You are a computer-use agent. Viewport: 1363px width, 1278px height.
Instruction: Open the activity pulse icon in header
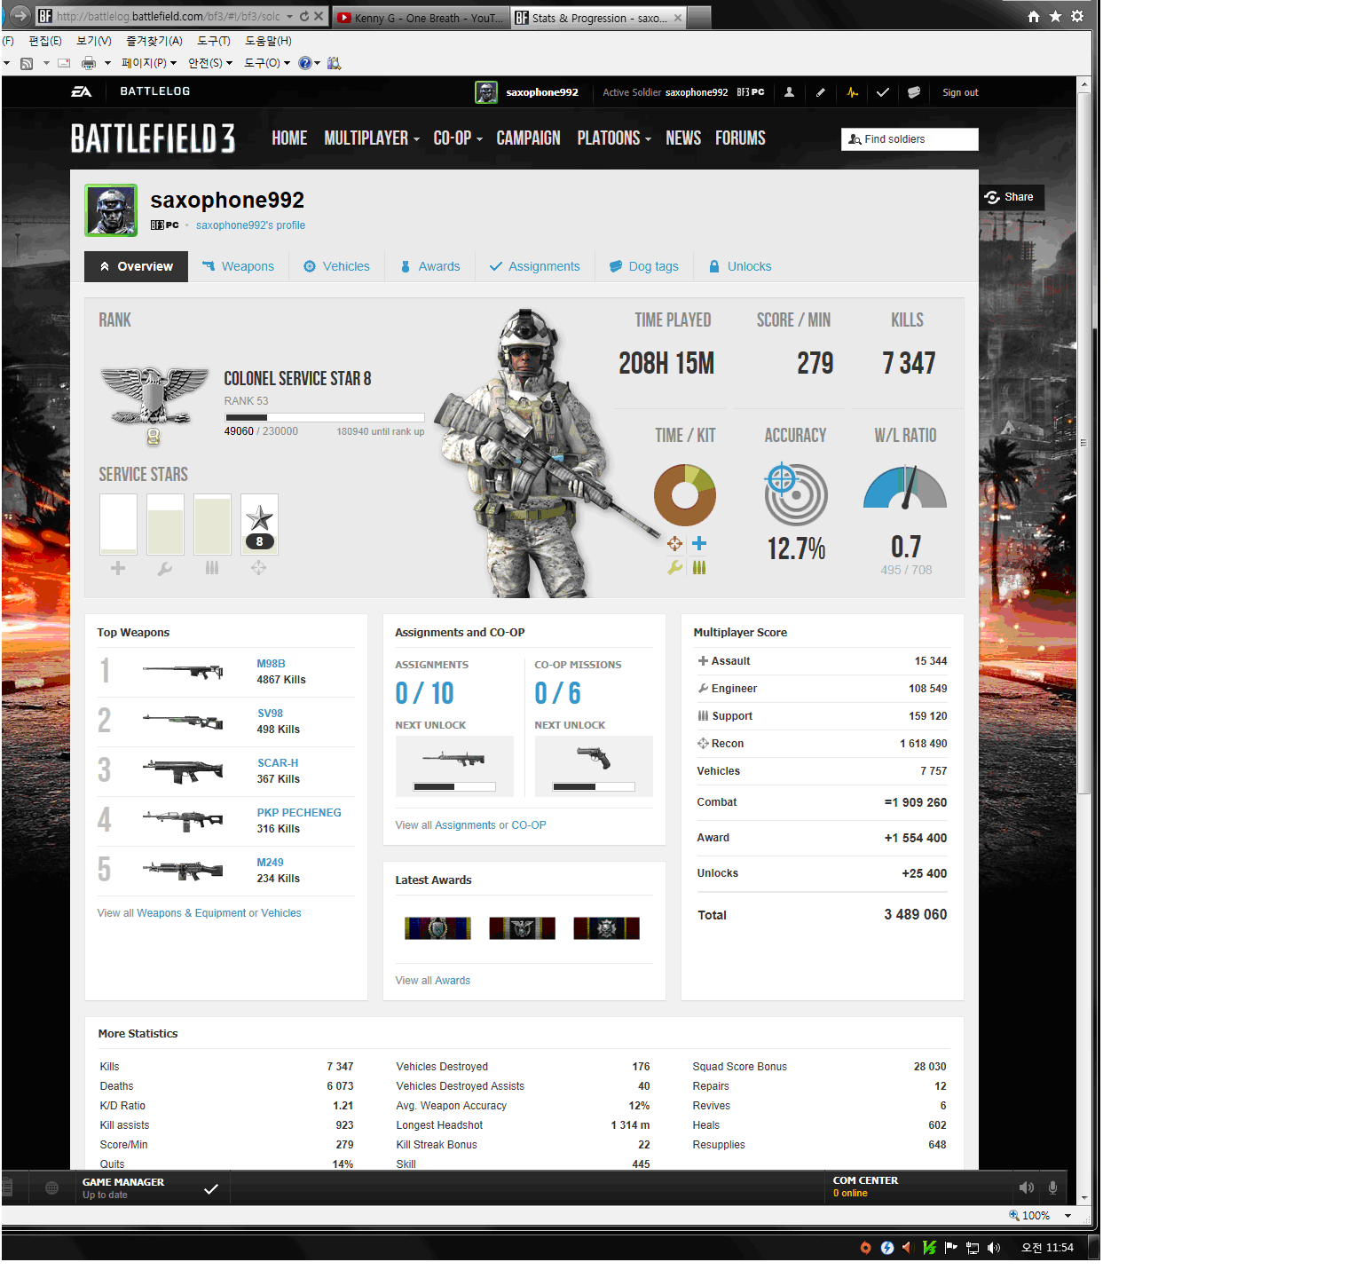853,92
